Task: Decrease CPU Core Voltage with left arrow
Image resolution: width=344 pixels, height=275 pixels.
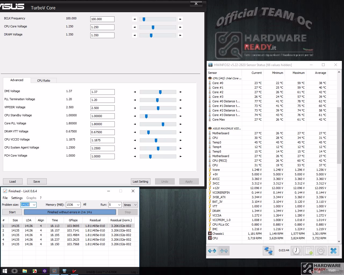Action: 135,27
